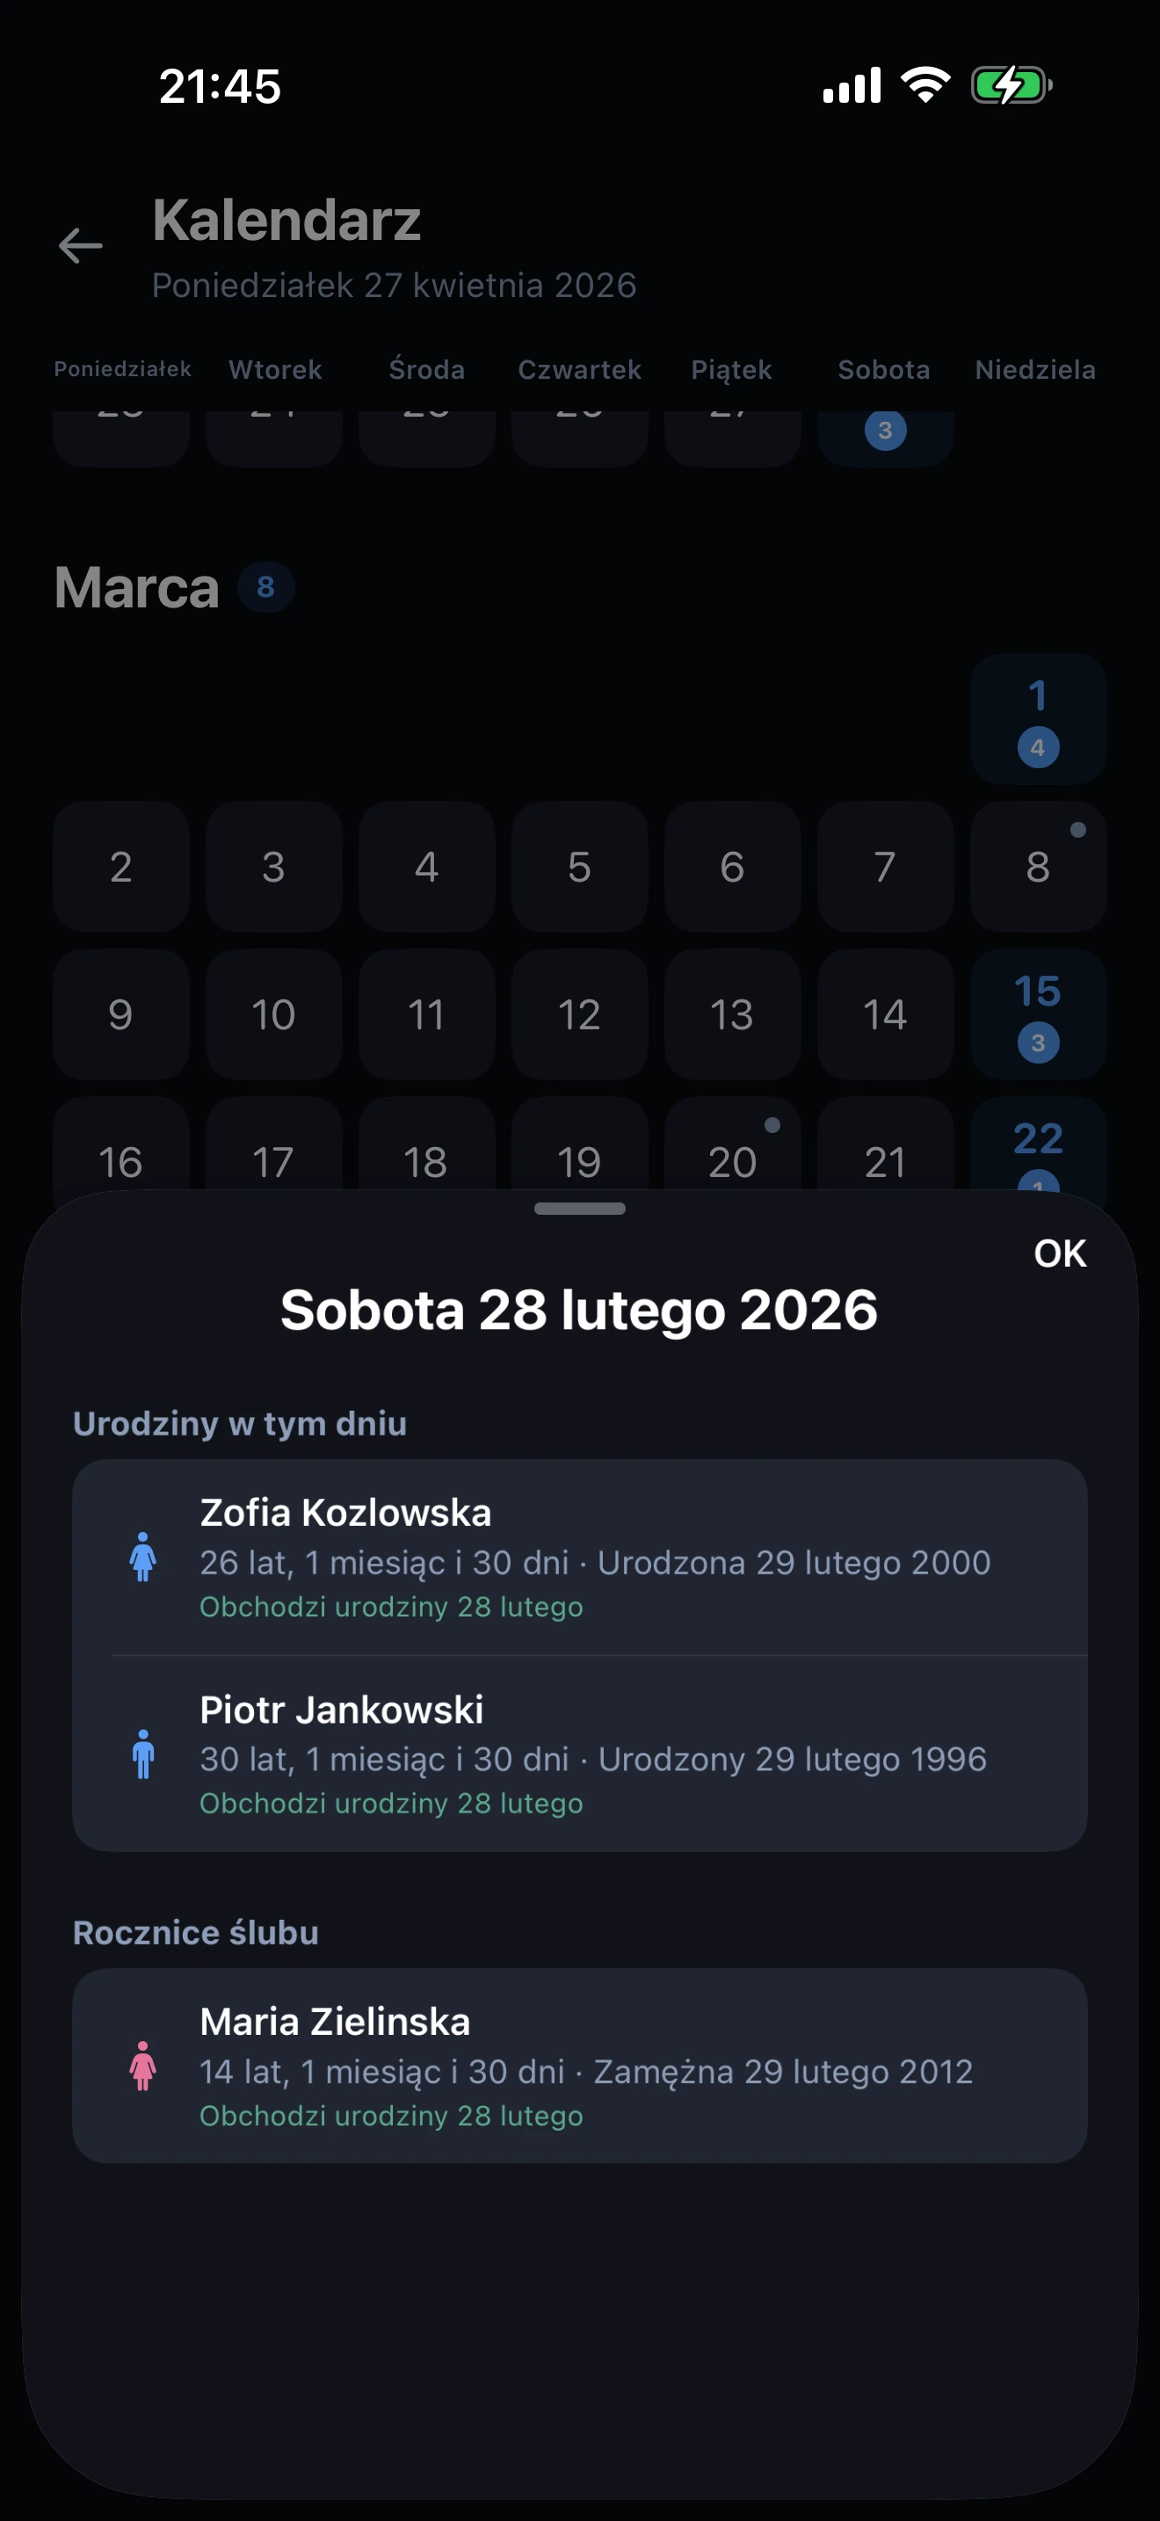The image size is (1160, 2521).
Task: Tap the badge 4 under March 1
Action: click(x=1038, y=748)
